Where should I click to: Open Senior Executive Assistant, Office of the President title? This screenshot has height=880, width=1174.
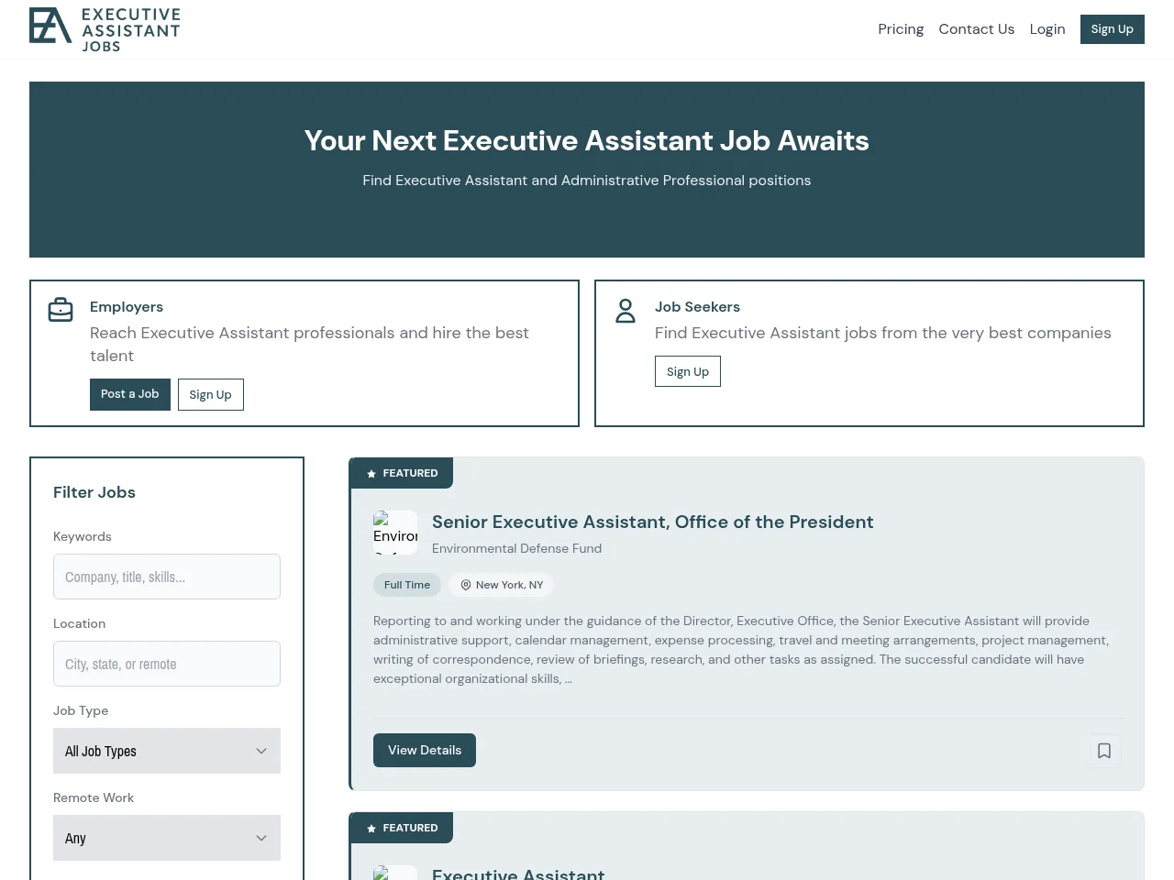(x=653, y=522)
